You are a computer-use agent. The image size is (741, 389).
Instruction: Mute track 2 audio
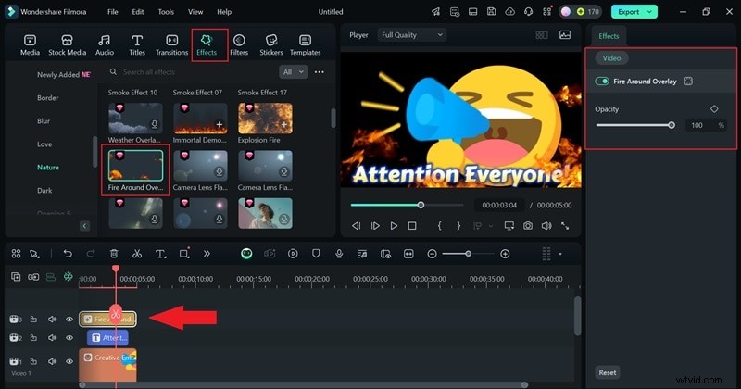pyautogui.click(x=52, y=338)
